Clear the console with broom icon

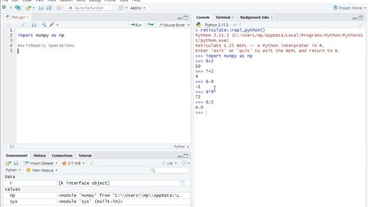361,25
